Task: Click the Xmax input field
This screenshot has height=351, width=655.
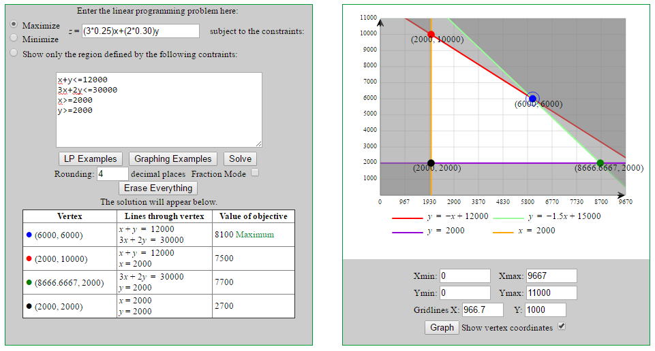Action: 551,276
